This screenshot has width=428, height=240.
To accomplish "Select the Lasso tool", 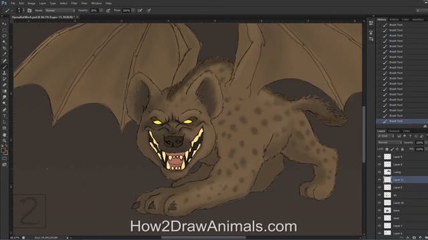I will tap(5, 36).
